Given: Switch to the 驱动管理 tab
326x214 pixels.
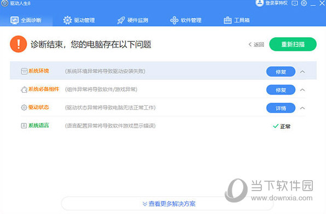Looking at the screenshot, I should tap(79, 20).
